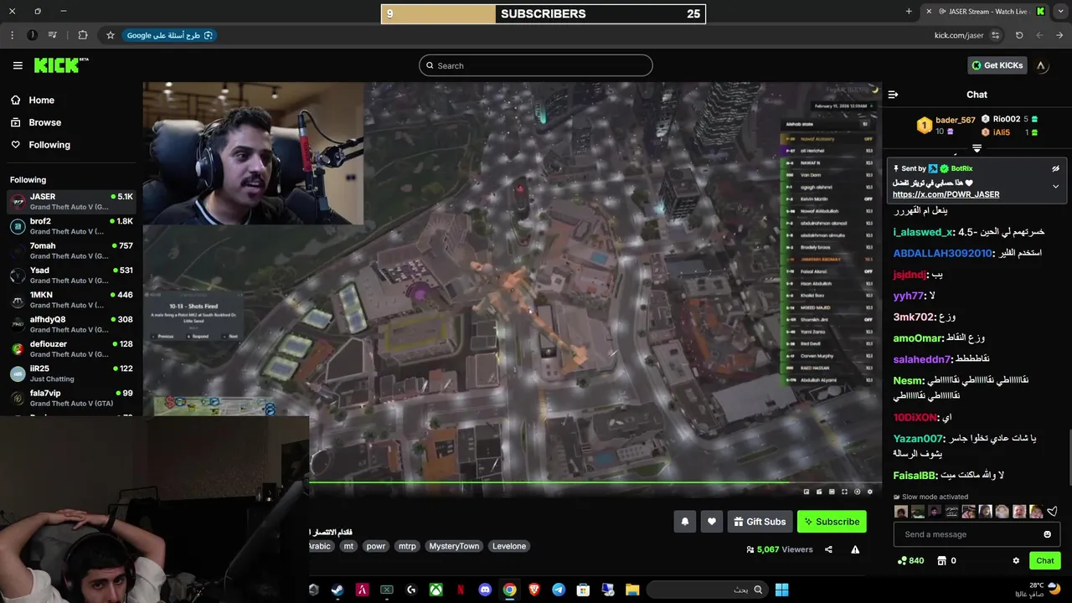1072x603 pixels.
Task: Click bader_567 in gift leaderboard
Action: click(956, 121)
